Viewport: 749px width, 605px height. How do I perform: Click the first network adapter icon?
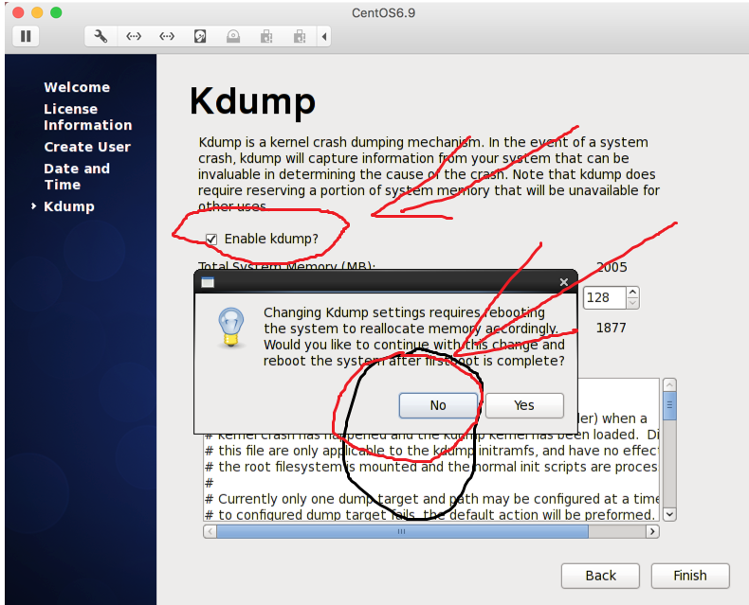point(134,36)
